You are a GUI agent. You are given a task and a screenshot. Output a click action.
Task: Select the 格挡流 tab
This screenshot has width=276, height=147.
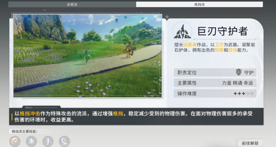tap(199, 4)
